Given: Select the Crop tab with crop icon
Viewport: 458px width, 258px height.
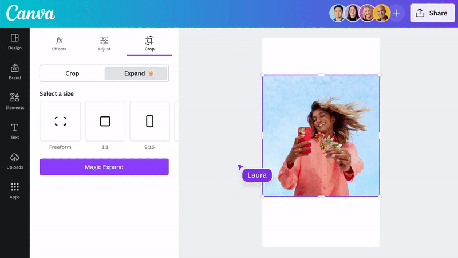Looking at the screenshot, I should [x=149, y=44].
